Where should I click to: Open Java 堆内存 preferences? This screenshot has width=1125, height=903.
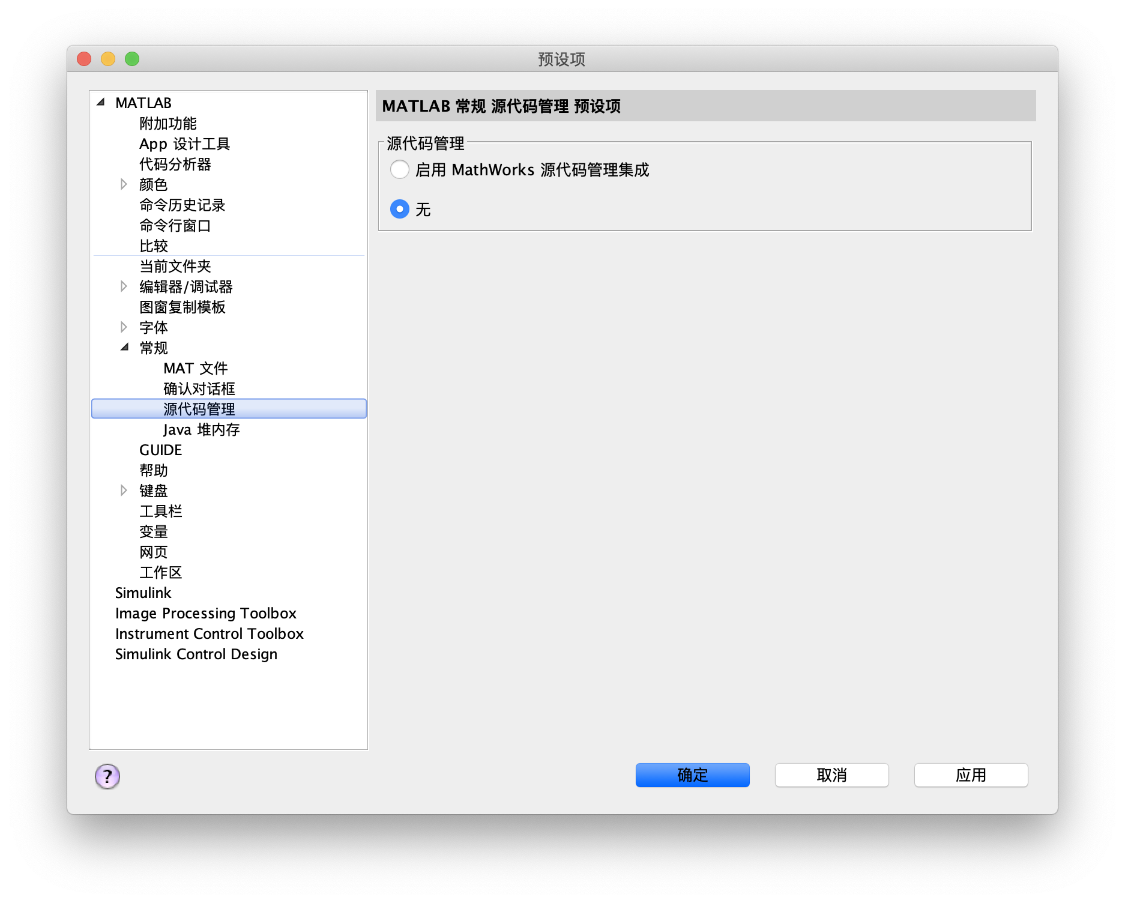pyautogui.click(x=202, y=430)
